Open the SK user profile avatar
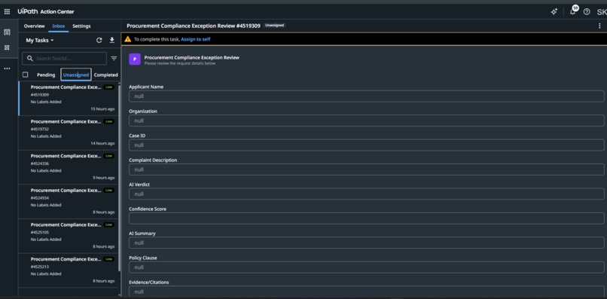 coord(602,11)
